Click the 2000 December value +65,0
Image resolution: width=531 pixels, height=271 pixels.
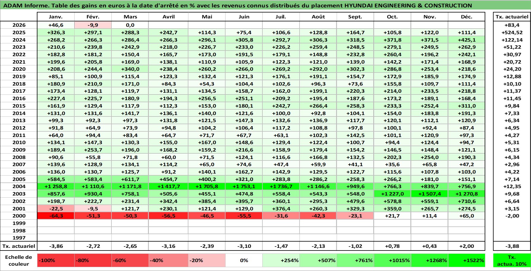point(467,216)
